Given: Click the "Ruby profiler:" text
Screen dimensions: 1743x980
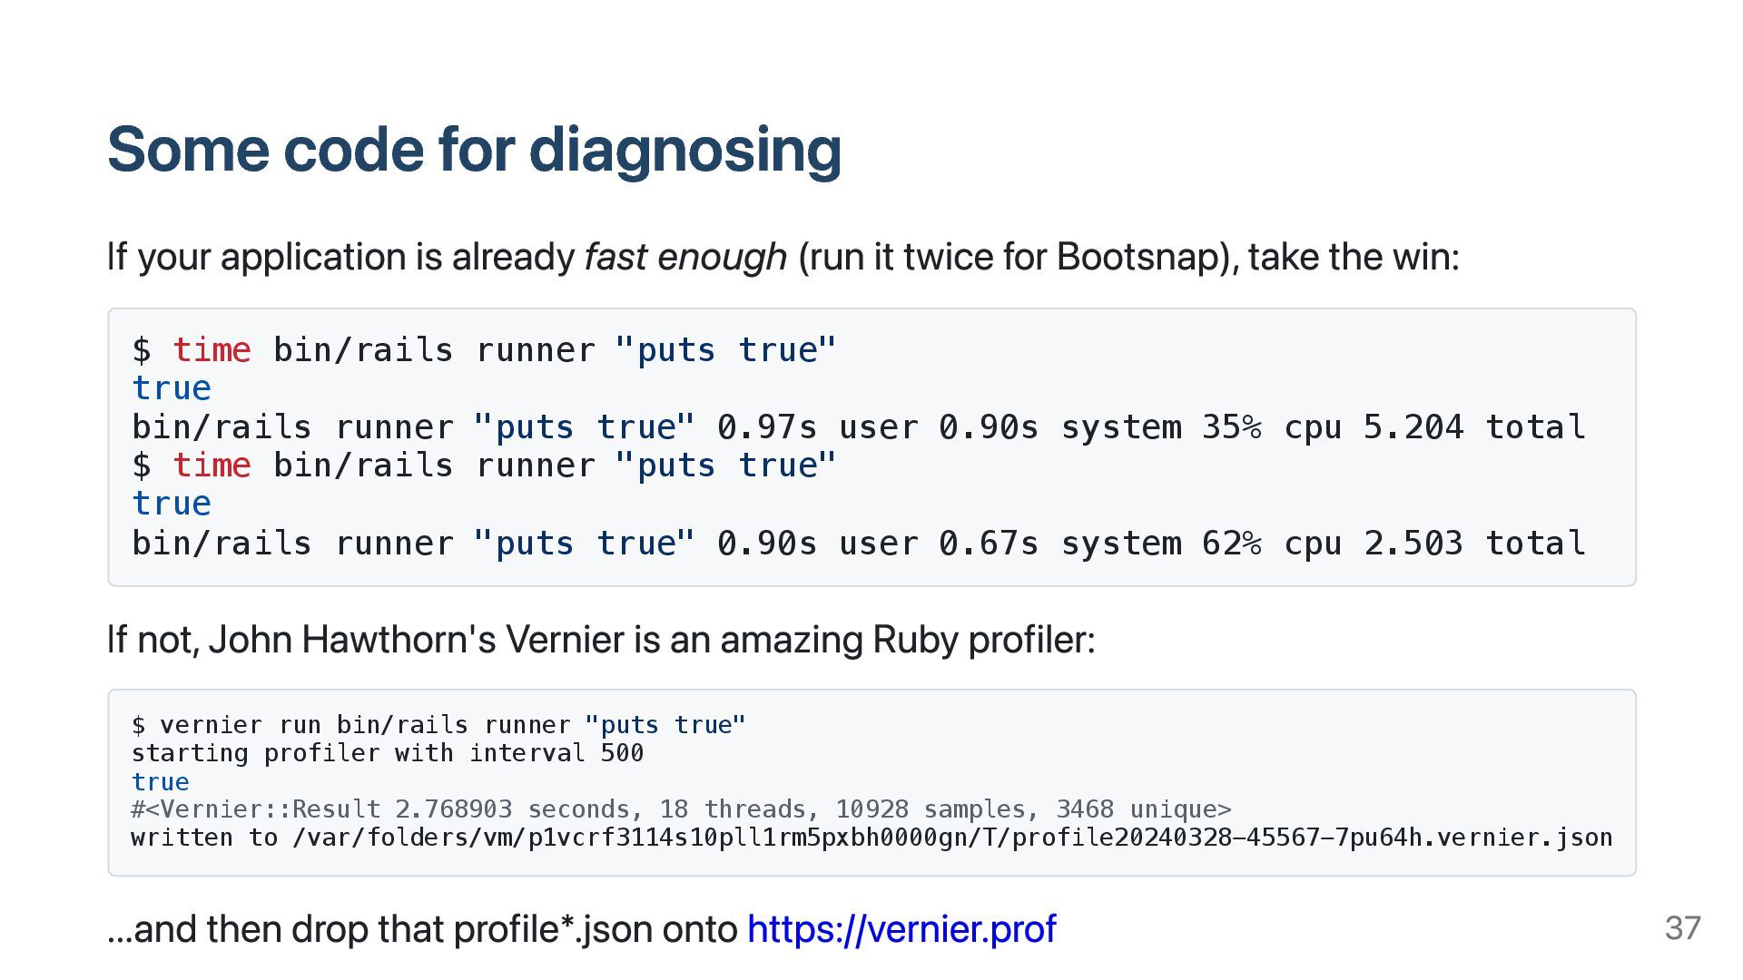Looking at the screenshot, I should click(x=983, y=640).
